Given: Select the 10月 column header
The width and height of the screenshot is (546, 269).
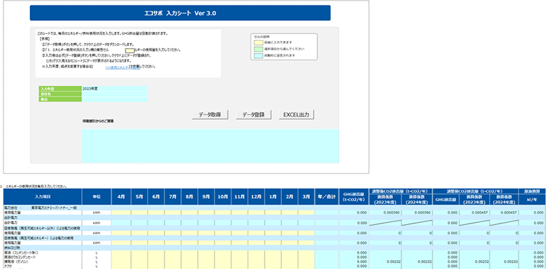Looking at the screenshot, I should pyautogui.click(x=223, y=197).
